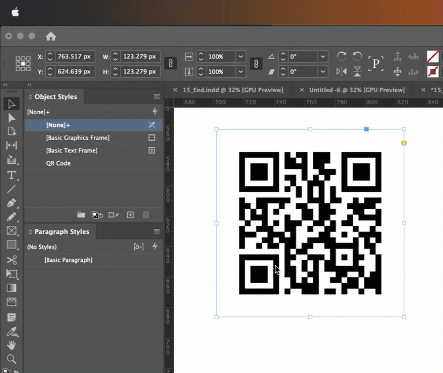Close the 15_End.indd tab
Screen dimensions: 443x373
[x=175, y=90]
